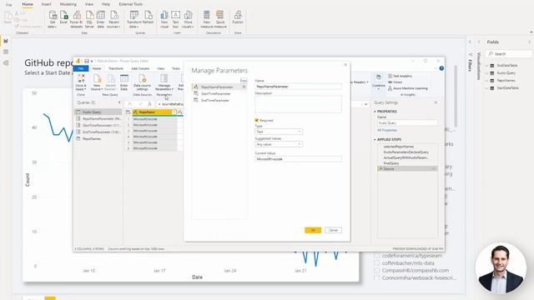
Task: Open the Add Column tab in Query Editor
Action: 140,68
